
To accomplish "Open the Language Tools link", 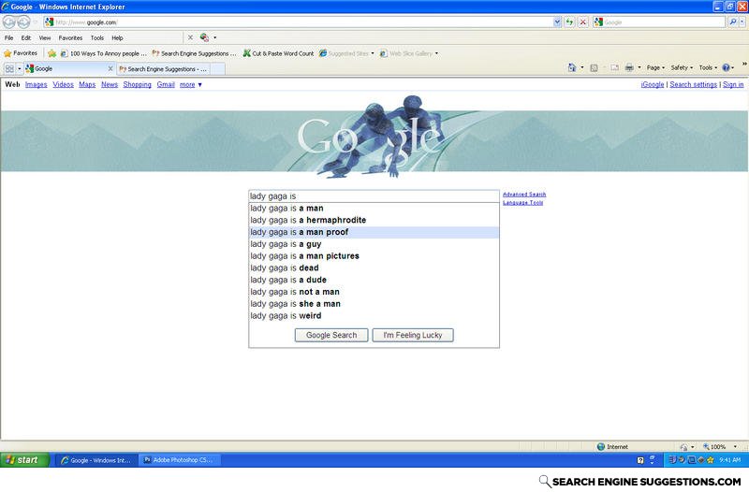I will [522, 202].
